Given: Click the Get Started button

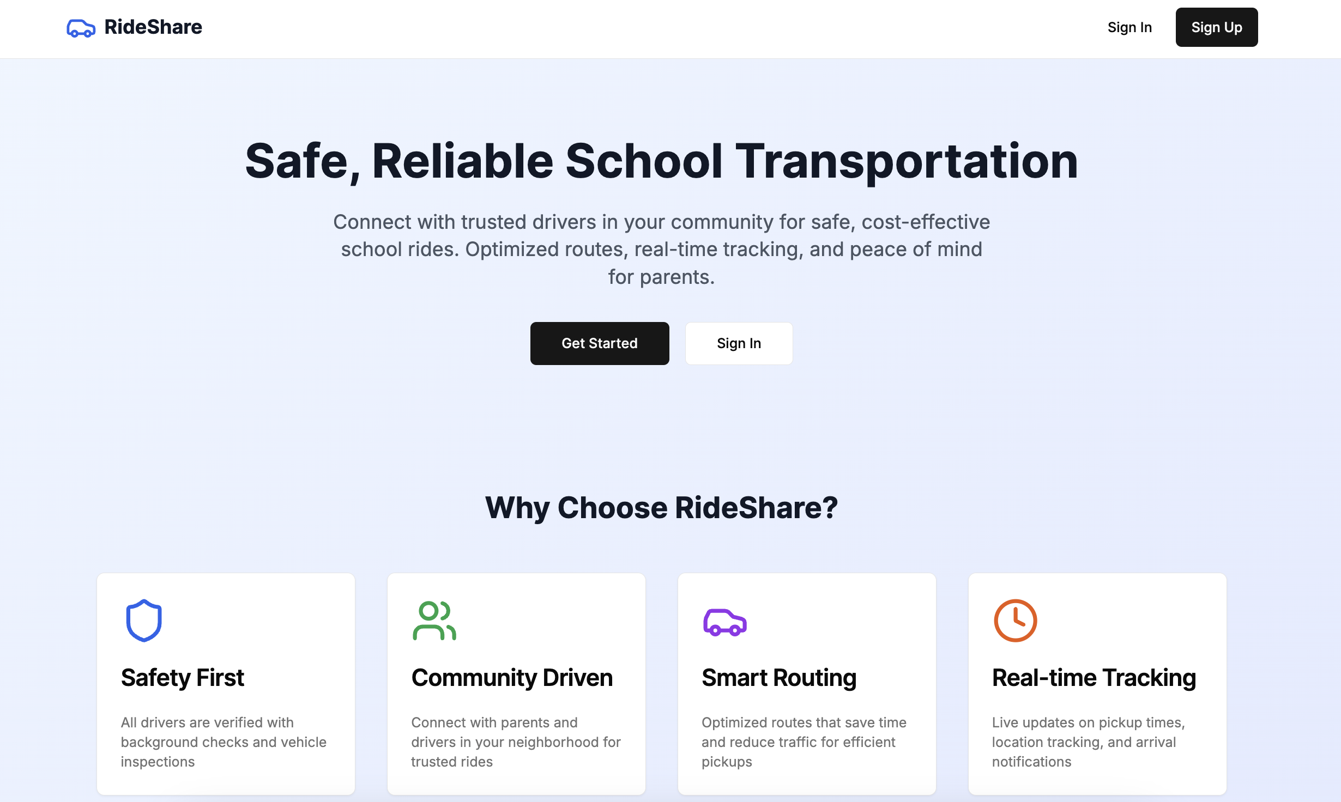Looking at the screenshot, I should pyautogui.click(x=600, y=343).
